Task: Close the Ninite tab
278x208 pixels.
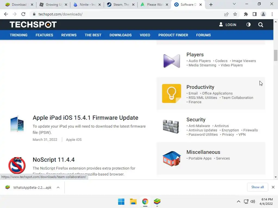Action: [x=100, y=5]
